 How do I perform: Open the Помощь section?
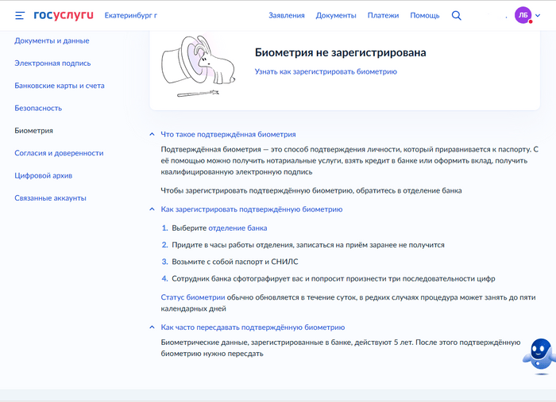[x=424, y=16]
